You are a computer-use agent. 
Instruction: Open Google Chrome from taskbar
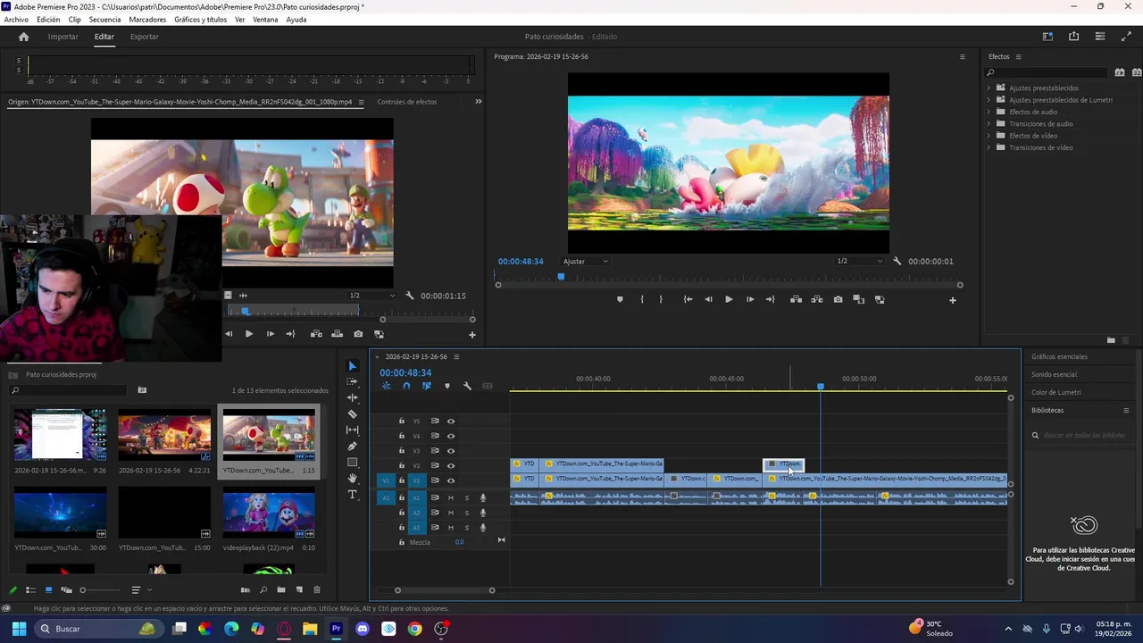414,629
